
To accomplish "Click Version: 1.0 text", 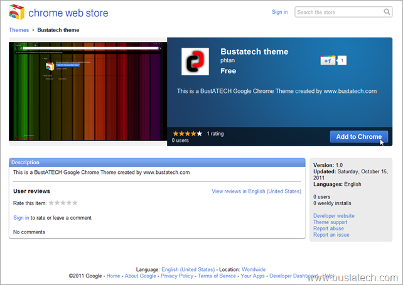I will [x=328, y=165].
